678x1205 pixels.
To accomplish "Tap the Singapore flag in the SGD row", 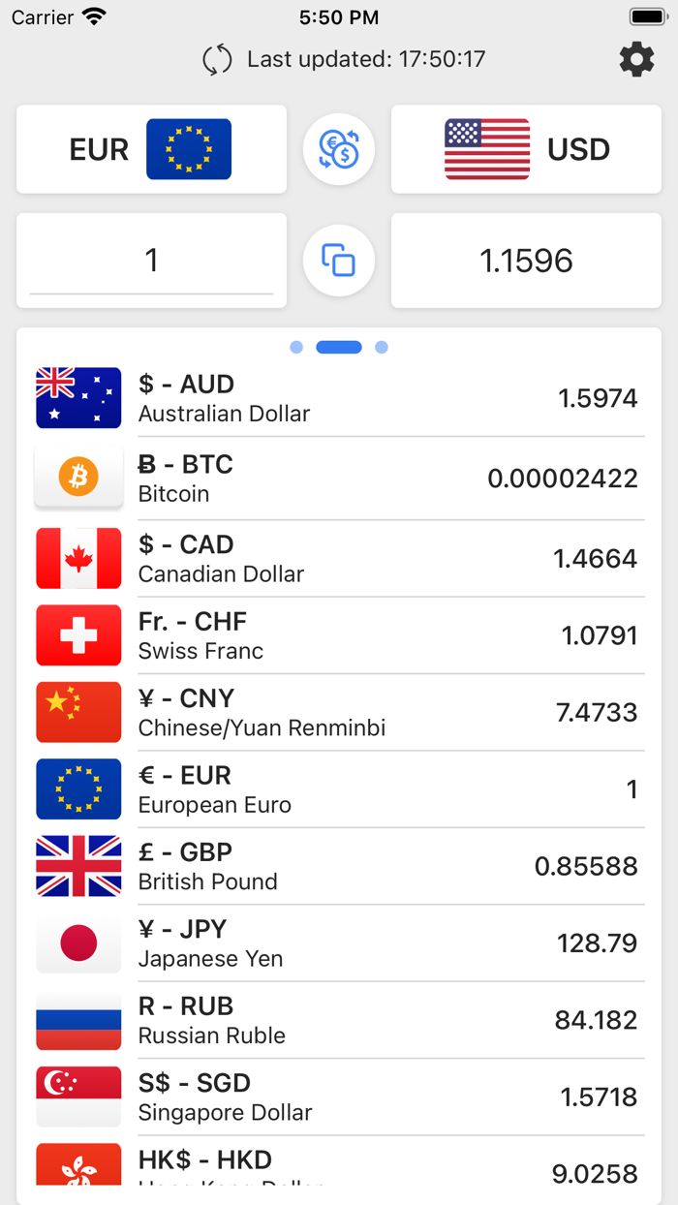I will tap(77, 1096).
